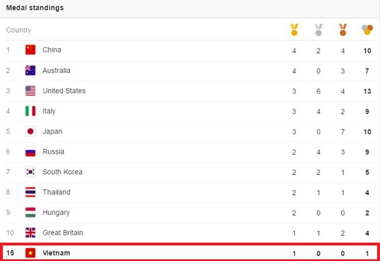The image size is (380, 261).
Task: Click the gold medal column icon
Action: tap(294, 30)
